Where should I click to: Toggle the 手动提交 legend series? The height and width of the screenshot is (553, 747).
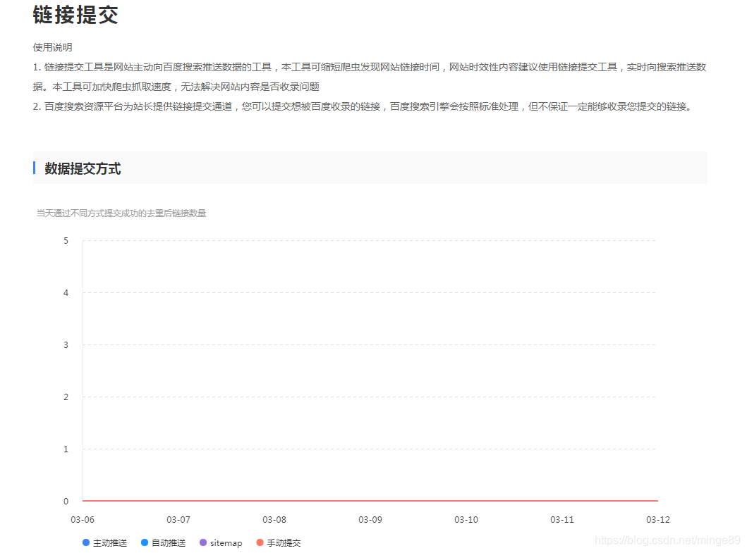point(279,542)
